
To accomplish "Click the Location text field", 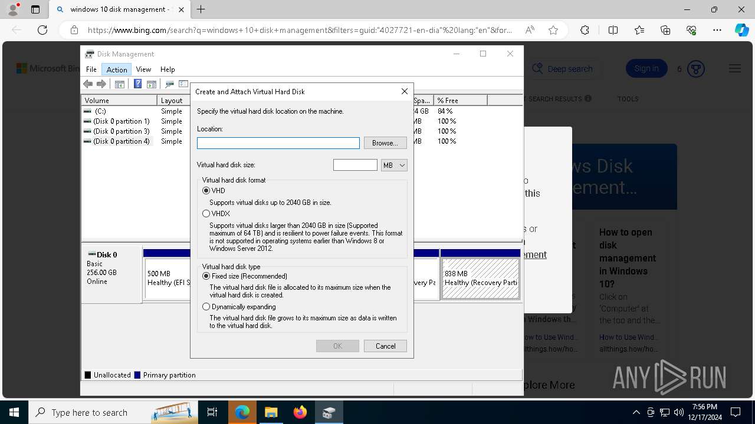I will pyautogui.click(x=278, y=143).
